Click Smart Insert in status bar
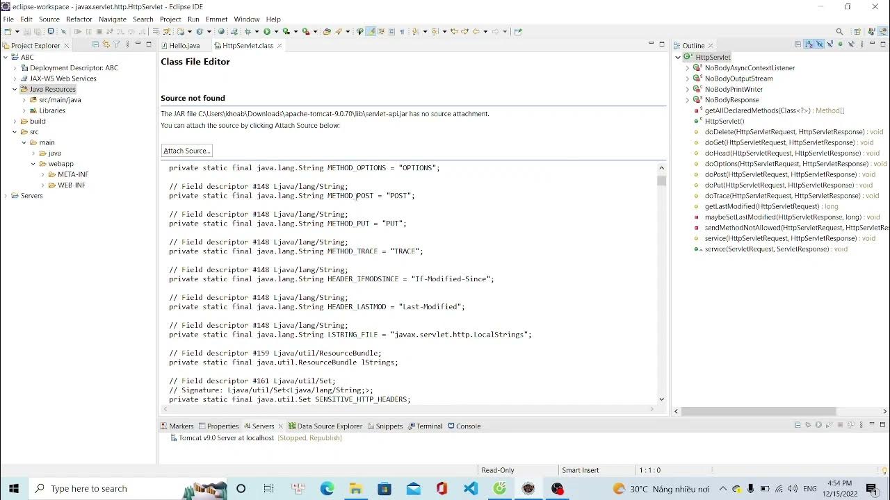The width and height of the screenshot is (890, 500). 581,470
